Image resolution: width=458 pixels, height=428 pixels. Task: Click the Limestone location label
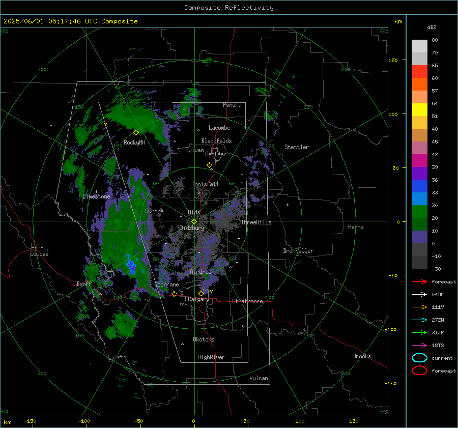click(96, 196)
